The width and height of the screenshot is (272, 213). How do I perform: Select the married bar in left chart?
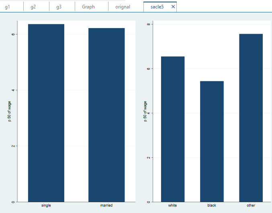click(106, 115)
